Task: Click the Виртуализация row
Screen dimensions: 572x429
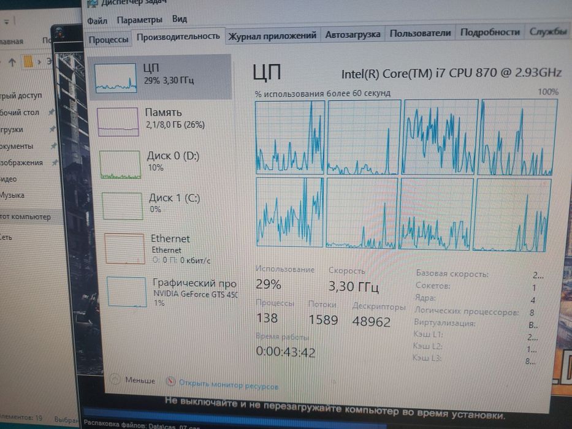Action: pos(476,324)
